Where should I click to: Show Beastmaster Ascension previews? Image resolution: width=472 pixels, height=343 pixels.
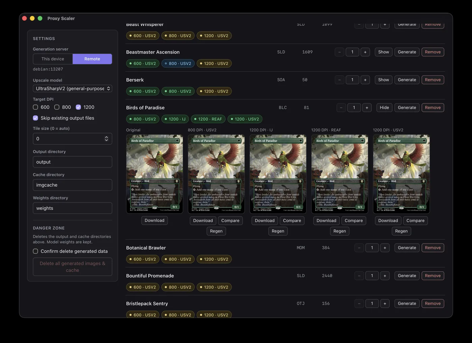(x=384, y=52)
